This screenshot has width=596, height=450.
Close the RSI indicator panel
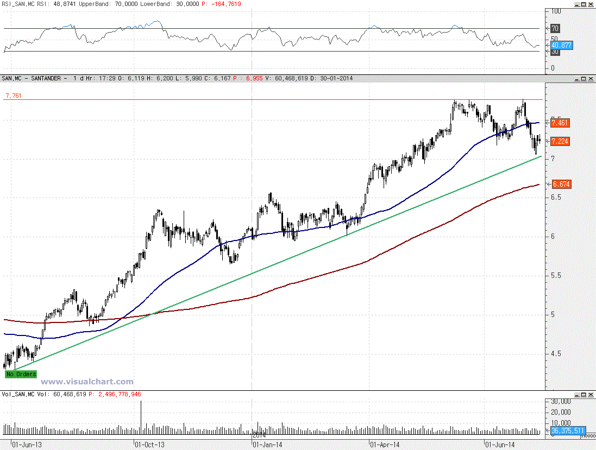(x=591, y=4)
